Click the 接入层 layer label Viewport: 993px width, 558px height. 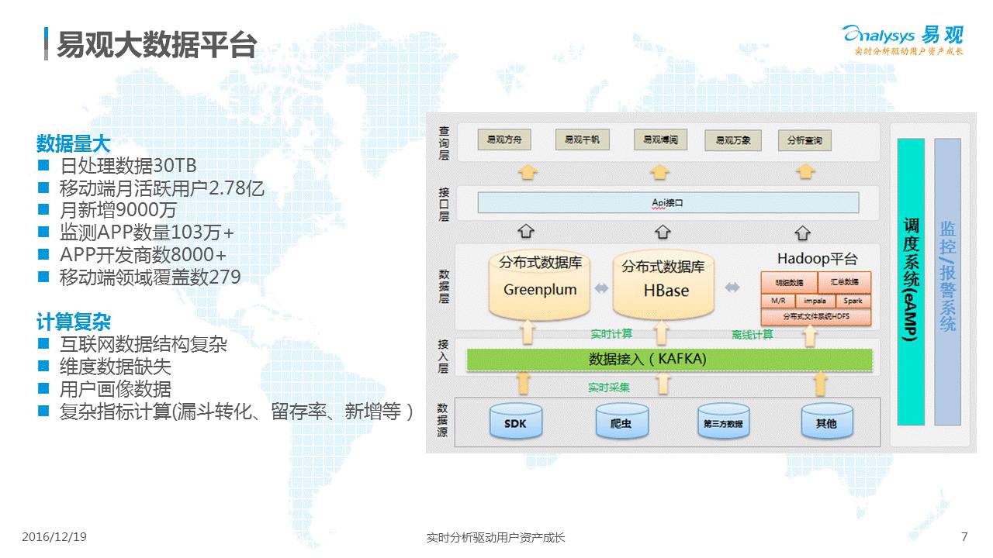[444, 356]
